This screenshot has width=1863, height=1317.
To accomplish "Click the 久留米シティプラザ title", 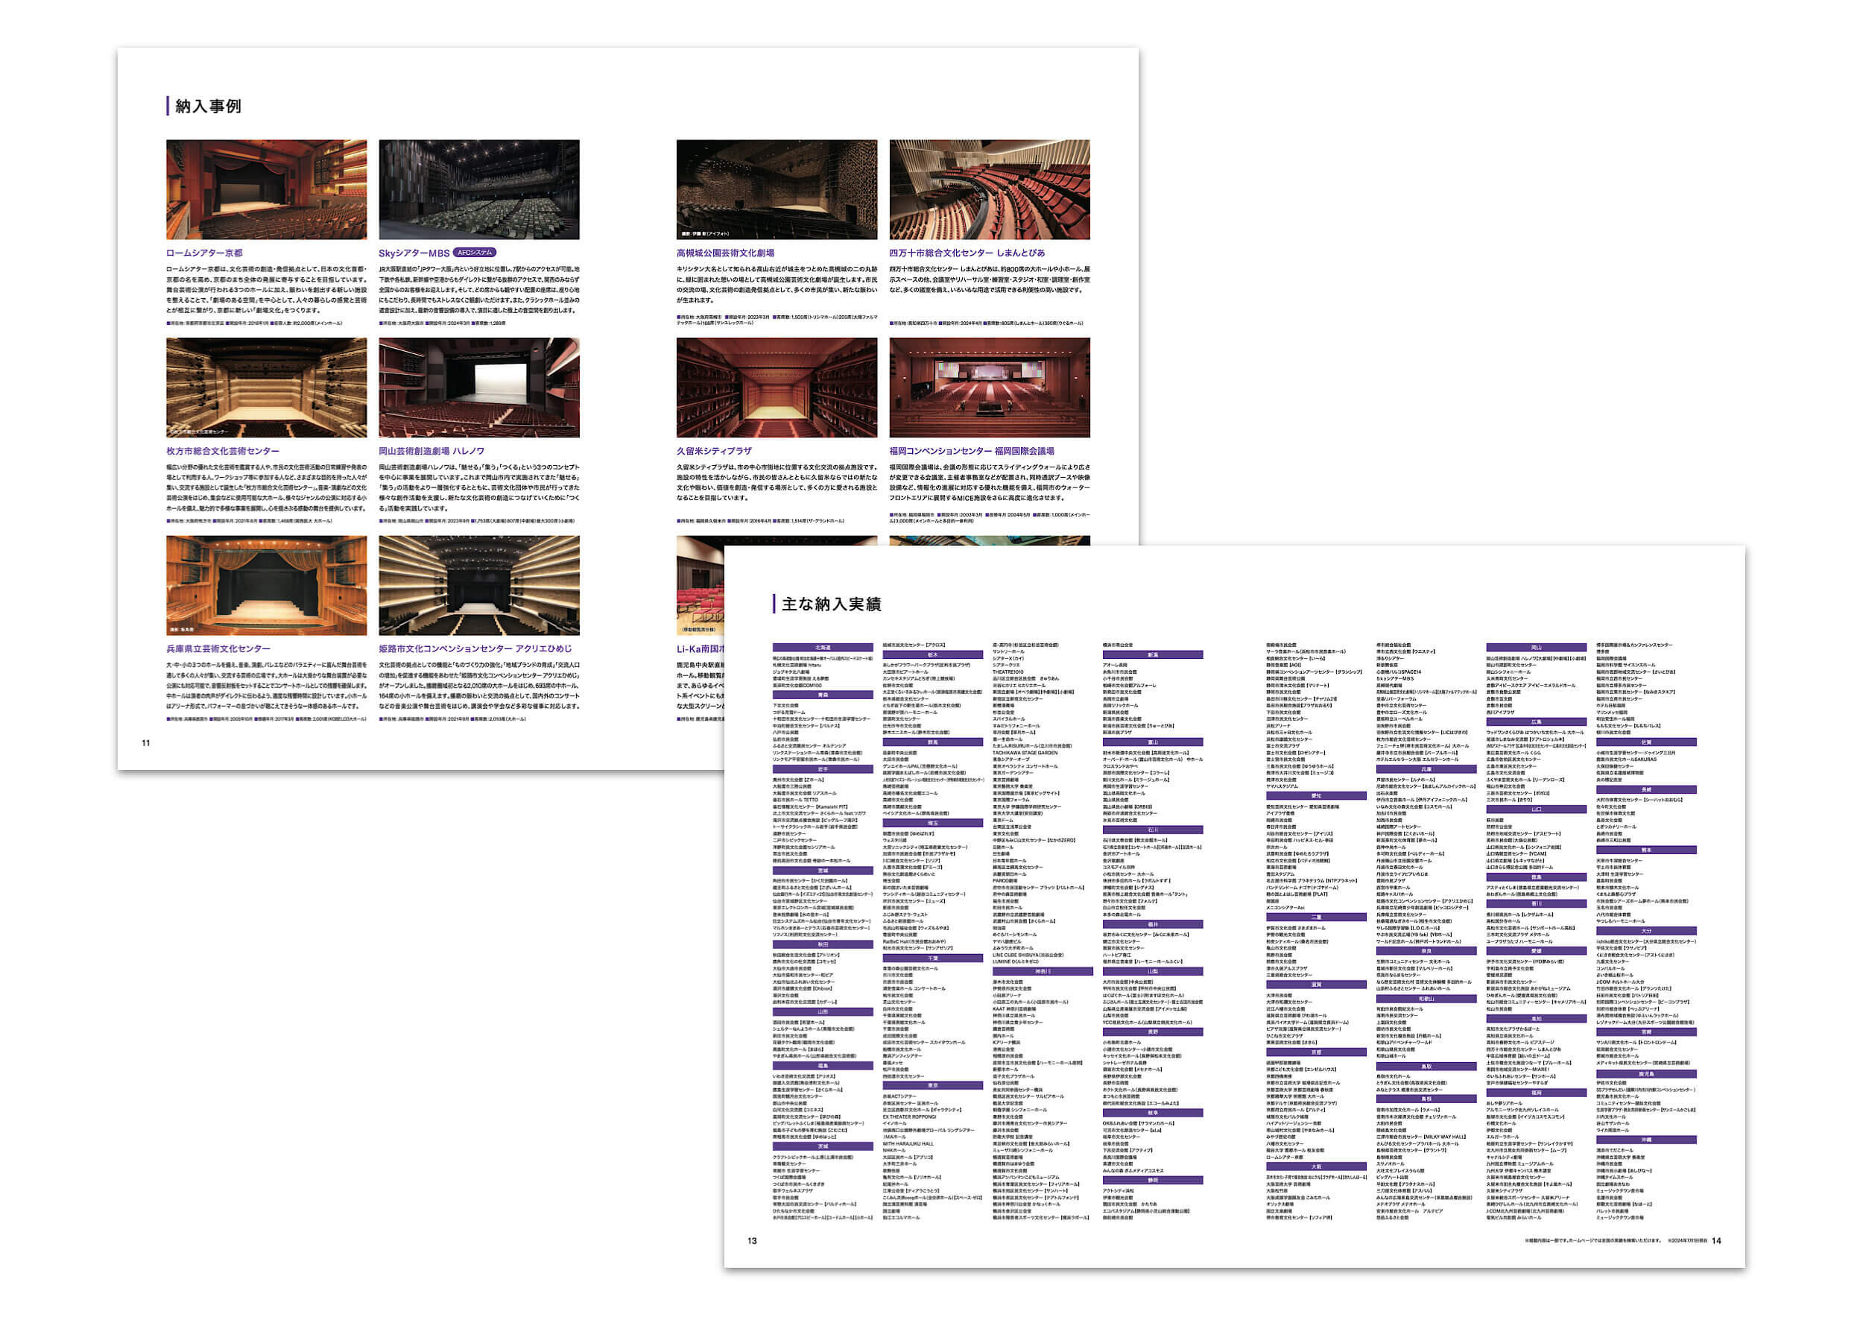I will pyautogui.click(x=714, y=451).
